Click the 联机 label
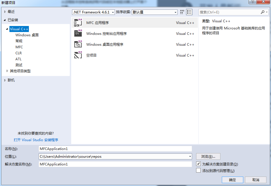Screen dimensions: 271x186 [11, 80]
